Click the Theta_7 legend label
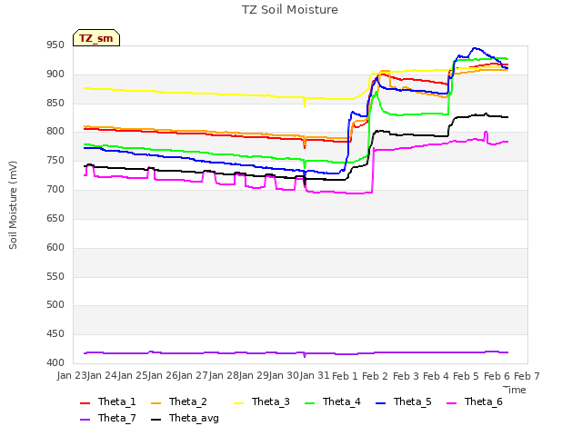The height and width of the screenshot is (436, 582). tap(117, 418)
